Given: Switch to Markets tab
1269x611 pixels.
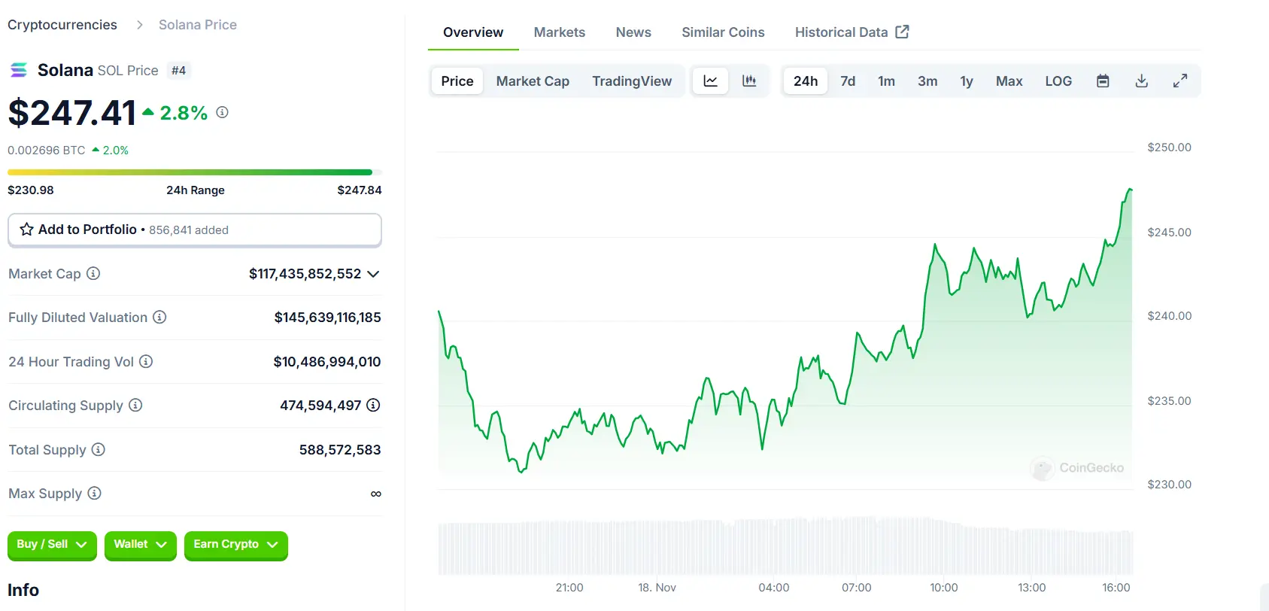Looking at the screenshot, I should [560, 32].
